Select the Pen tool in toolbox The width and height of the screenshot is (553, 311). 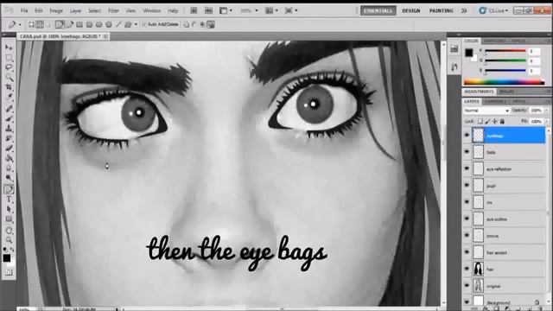point(9,189)
